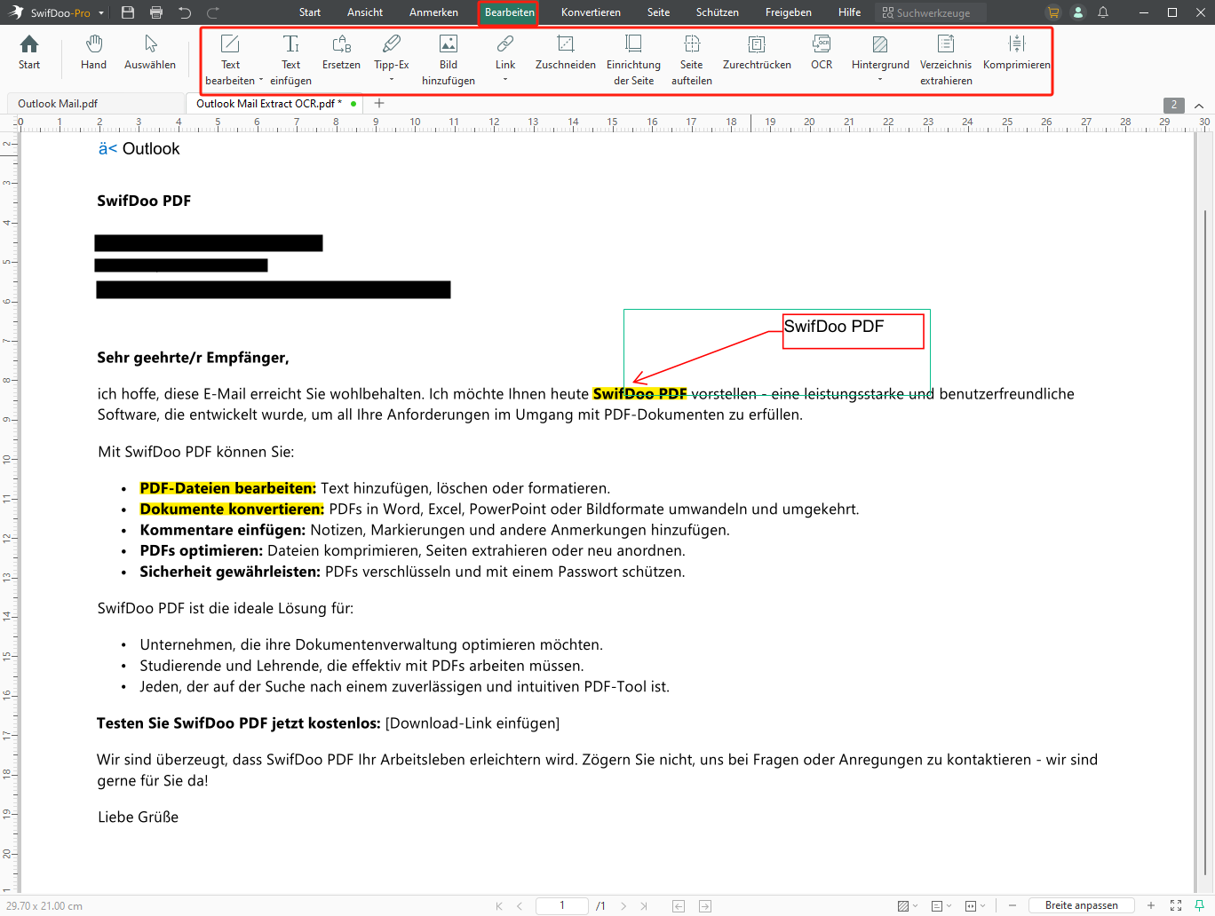
Task: Open the shopping cart icon
Action: [1053, 12]
